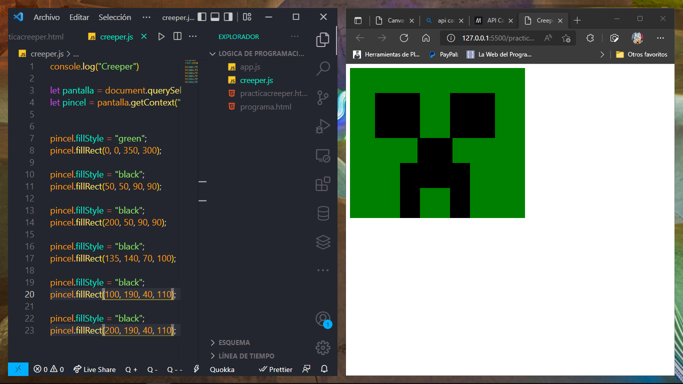This screenshot has width=683, height=384.
Task: Open more editor actions ellipsis
Action: pos(192,36)
